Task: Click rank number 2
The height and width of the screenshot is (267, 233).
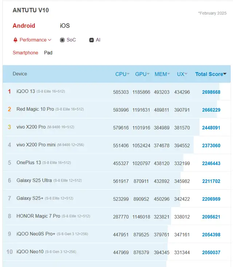Action: click(x=9, y=109)
